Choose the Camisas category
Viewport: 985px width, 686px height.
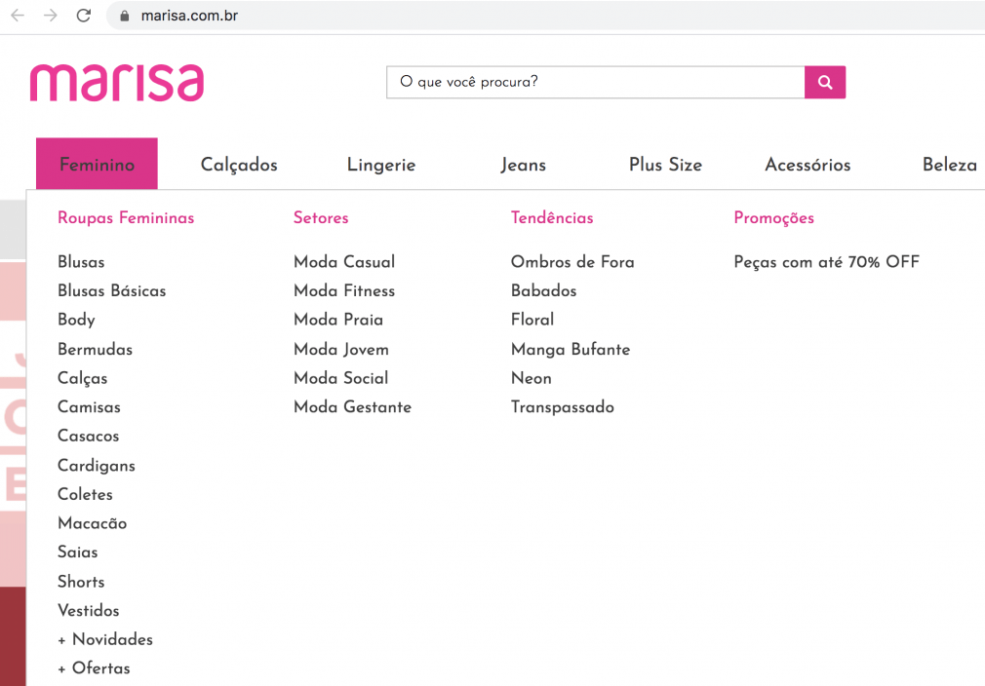pos(89,406)
